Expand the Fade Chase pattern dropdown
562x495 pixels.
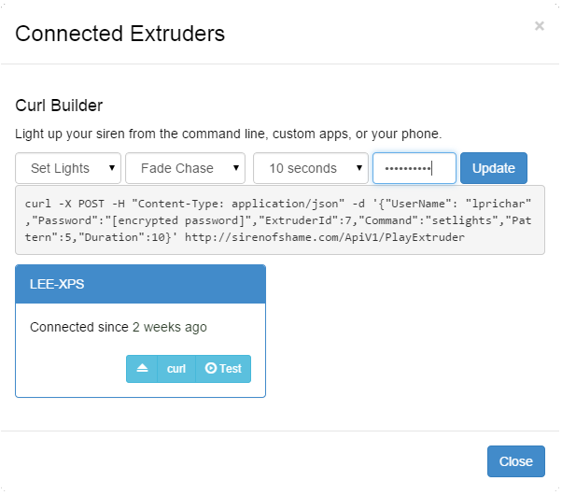tap(185, 168)
